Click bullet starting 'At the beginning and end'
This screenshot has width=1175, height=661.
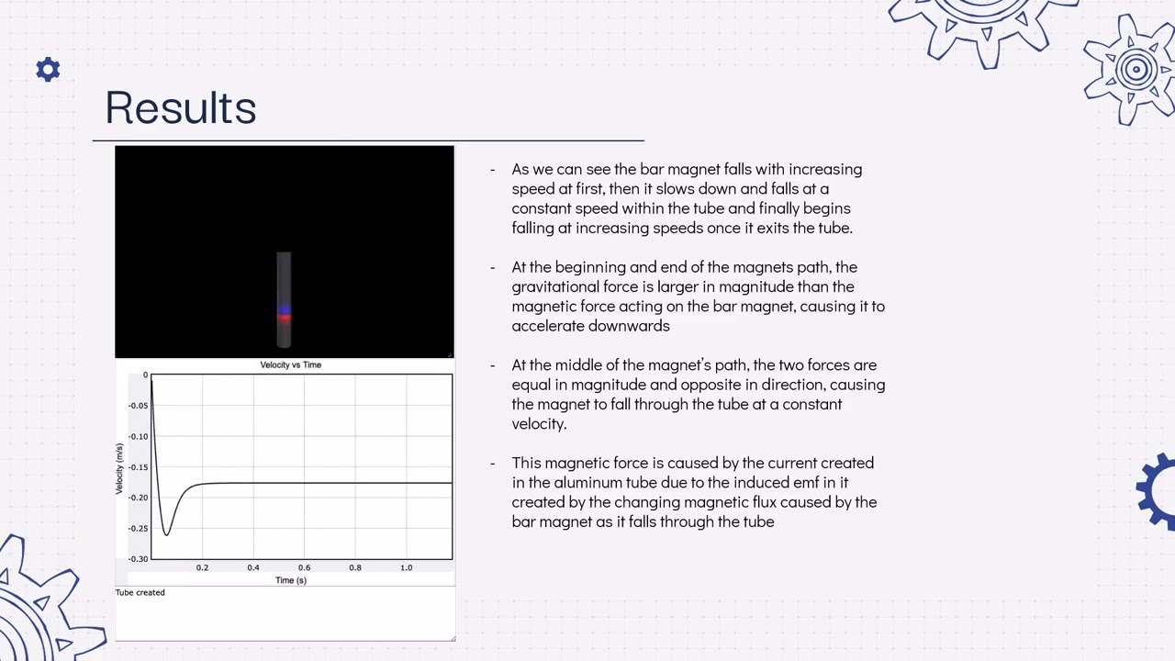[x=698, y=297]
